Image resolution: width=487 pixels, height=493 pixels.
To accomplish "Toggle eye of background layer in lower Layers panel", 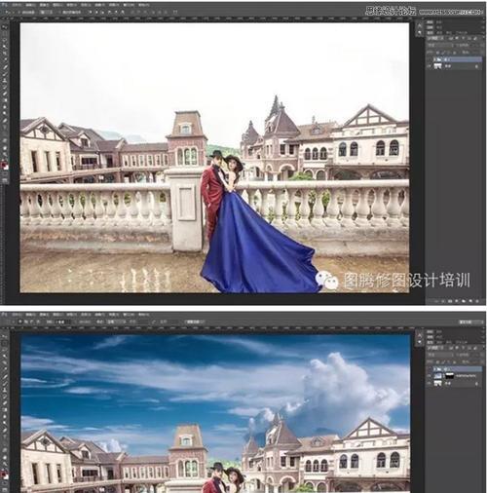I will (x=430, y=384).
